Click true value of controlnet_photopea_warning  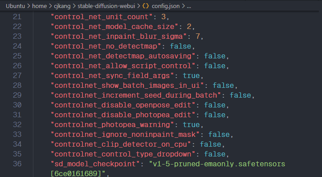click(191, 125)
